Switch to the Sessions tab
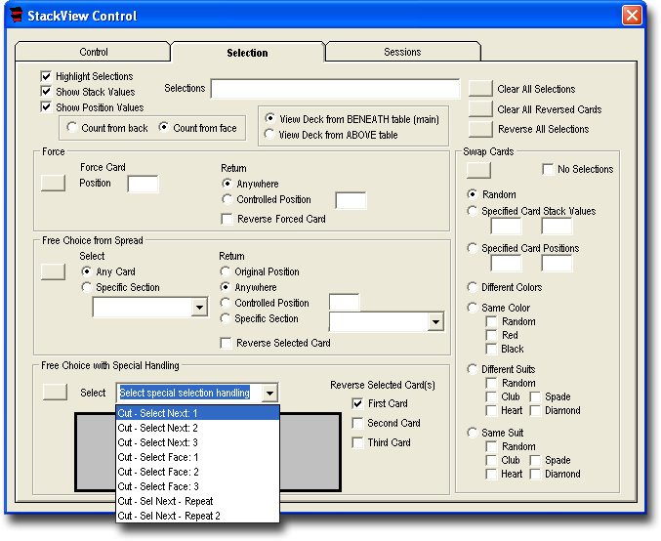 [x=402, y=52]
